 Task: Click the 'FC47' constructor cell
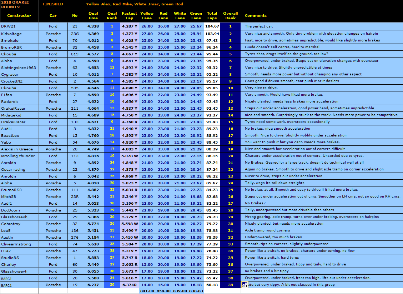click(20, 251)
